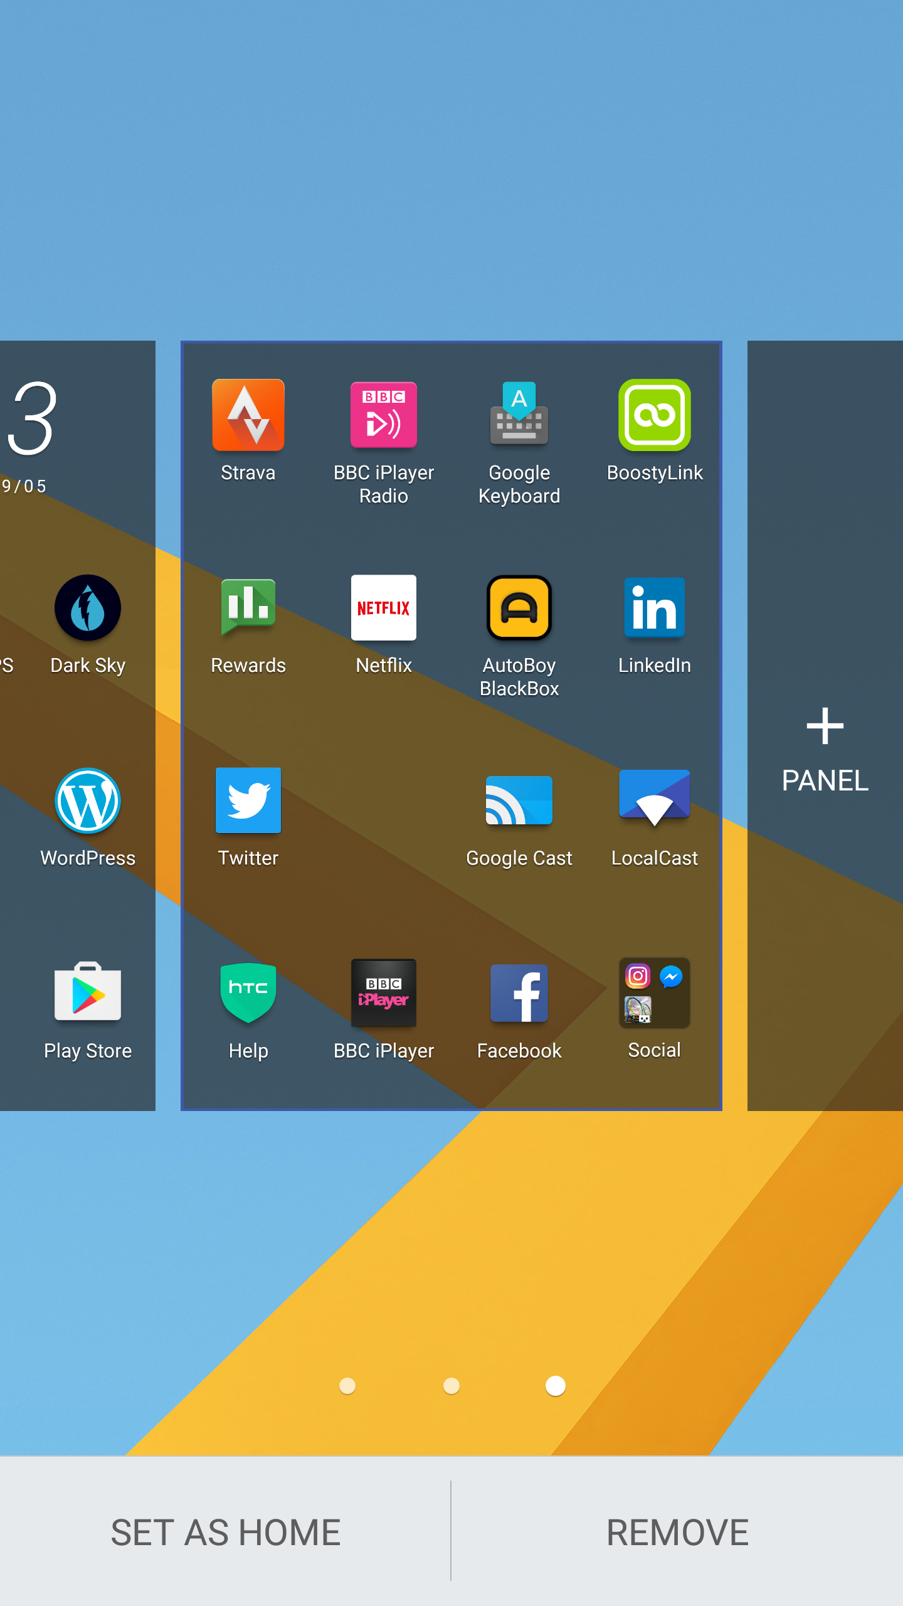This screenshot has height=1606, width=903.
Task: Open HTC Help app
Action: point(248,992)
